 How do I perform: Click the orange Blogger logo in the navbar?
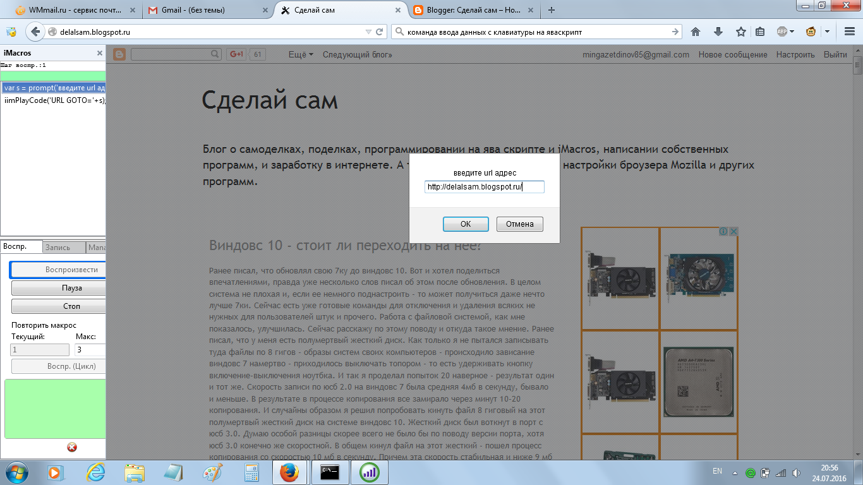coord(119,54)
